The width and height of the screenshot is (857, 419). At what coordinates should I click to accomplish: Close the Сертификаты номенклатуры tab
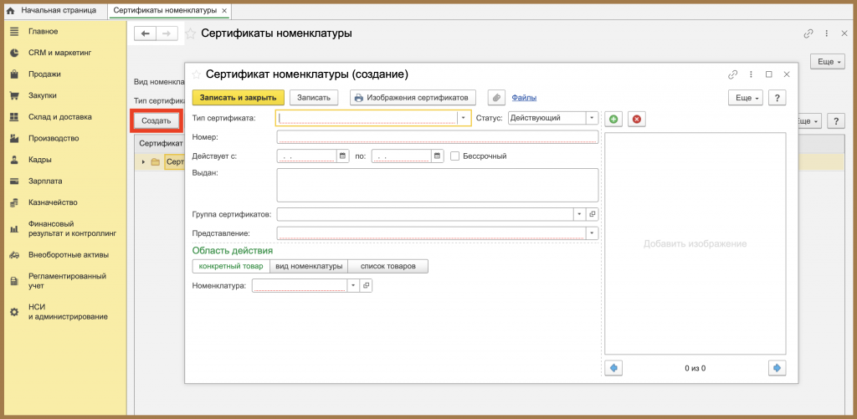pos(224,11)
